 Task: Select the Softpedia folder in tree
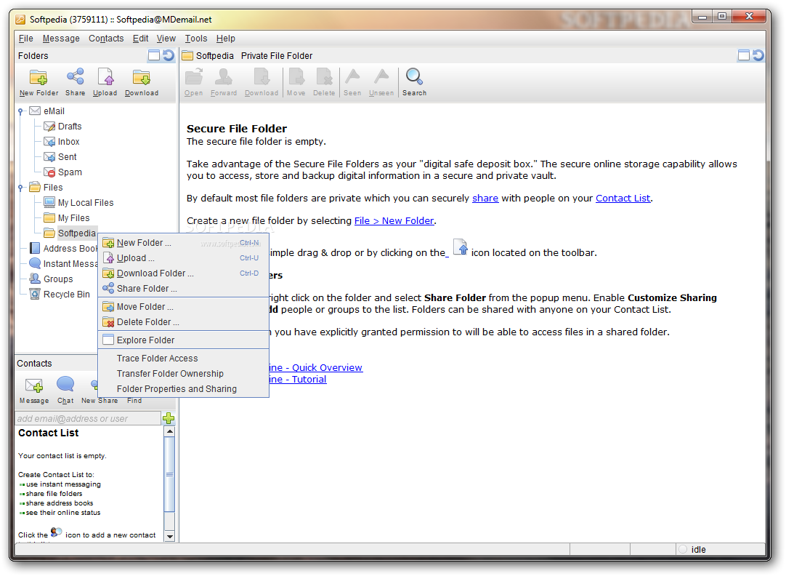(x=70, y=233)
